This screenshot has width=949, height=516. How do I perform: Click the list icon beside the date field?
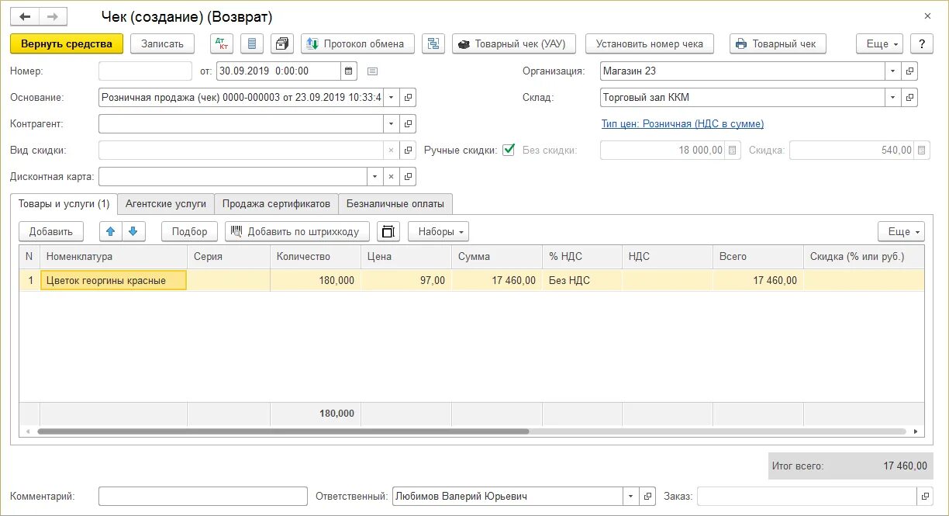pyautogui.click(x=372, y=71)
